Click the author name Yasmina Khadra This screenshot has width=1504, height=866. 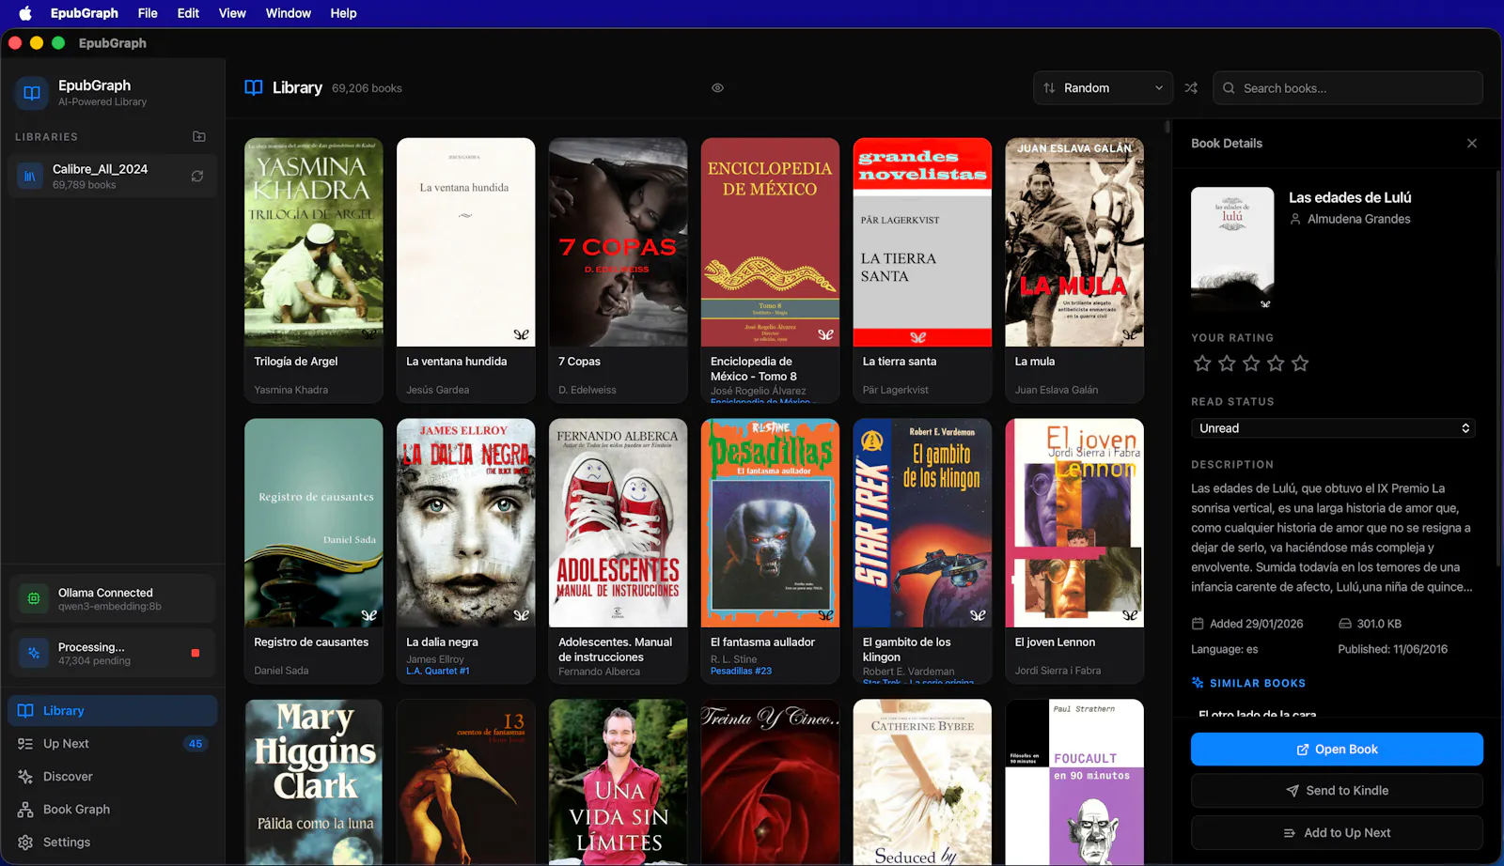pyautogui.click(x=291, y=390)
